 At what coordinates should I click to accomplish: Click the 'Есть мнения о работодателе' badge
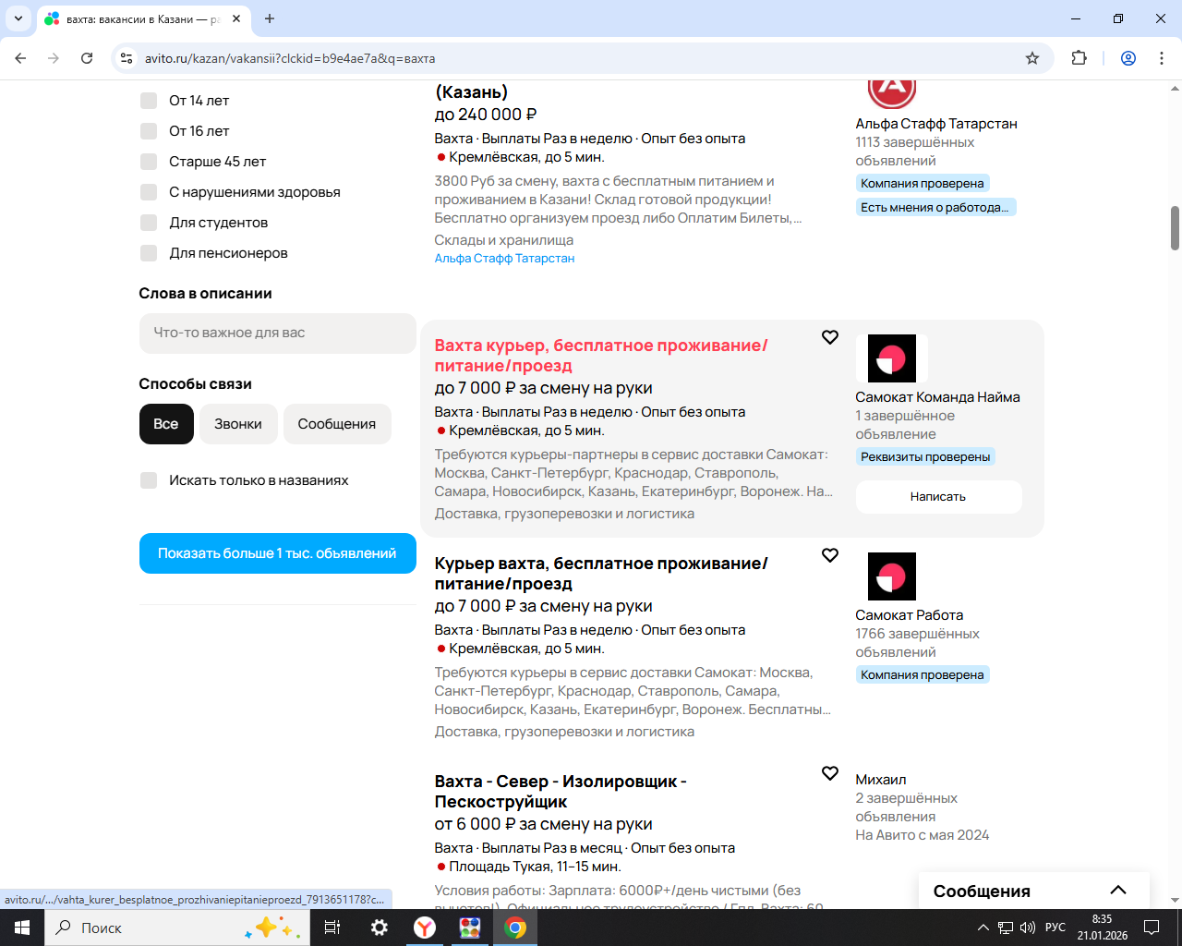point(935,208)
